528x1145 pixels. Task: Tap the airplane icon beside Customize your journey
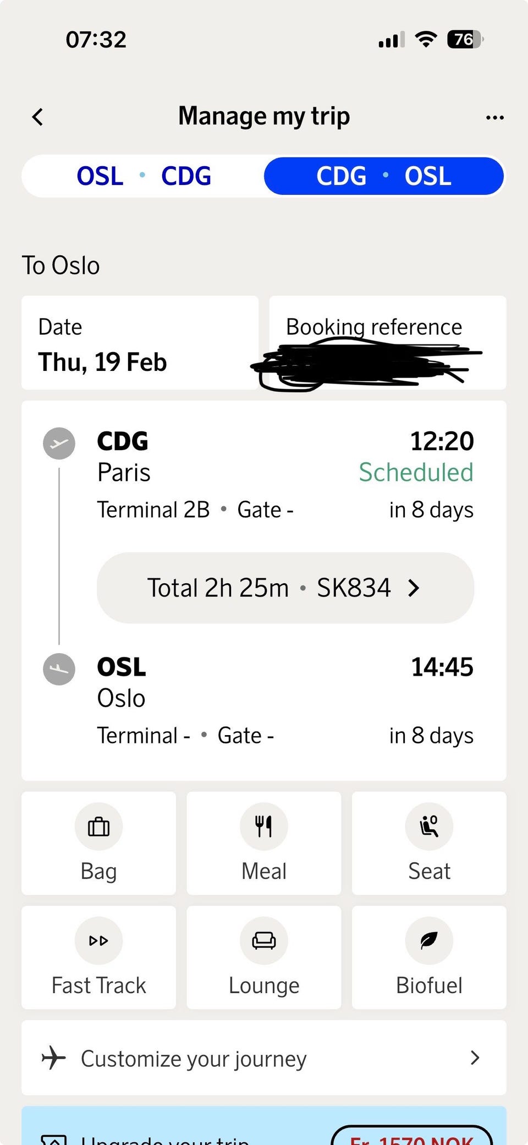coord(54,1058)
